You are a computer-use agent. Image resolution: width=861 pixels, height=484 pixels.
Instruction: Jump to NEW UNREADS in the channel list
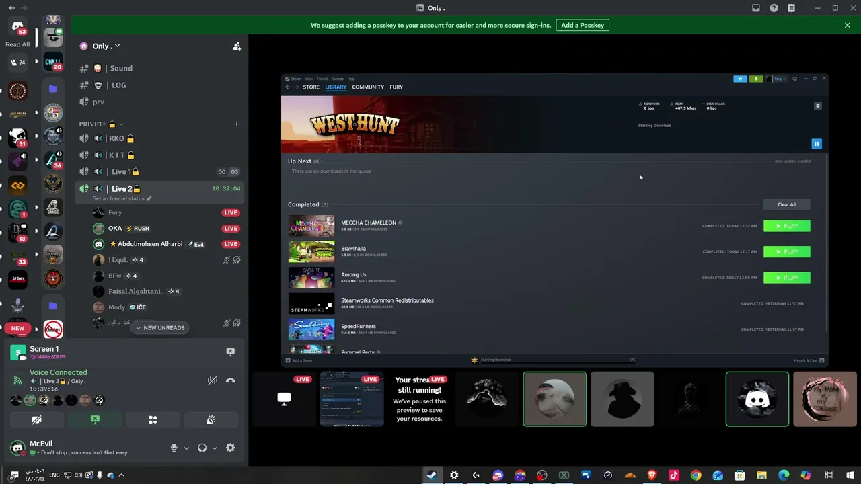point(159,328)
